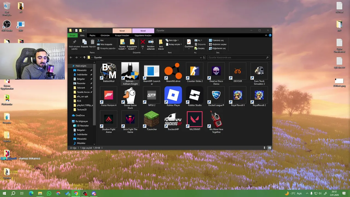
Task: Collapse the ribbon with the chevron
Action: coord(266,35)
